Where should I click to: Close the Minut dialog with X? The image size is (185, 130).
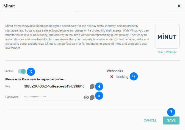179,6
